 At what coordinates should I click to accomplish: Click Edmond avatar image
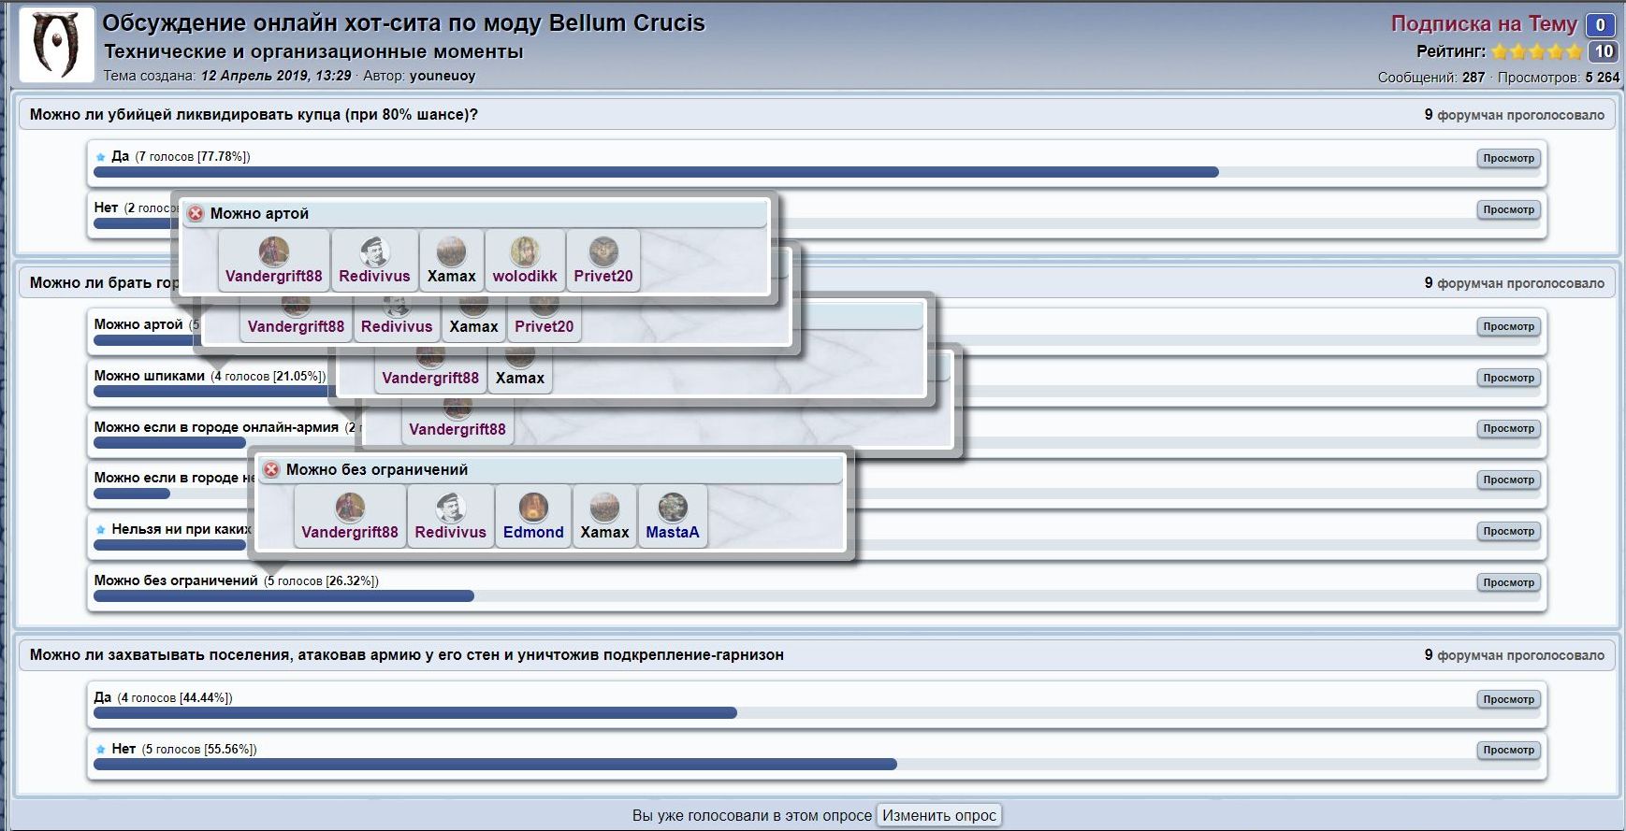click(533, 508)
